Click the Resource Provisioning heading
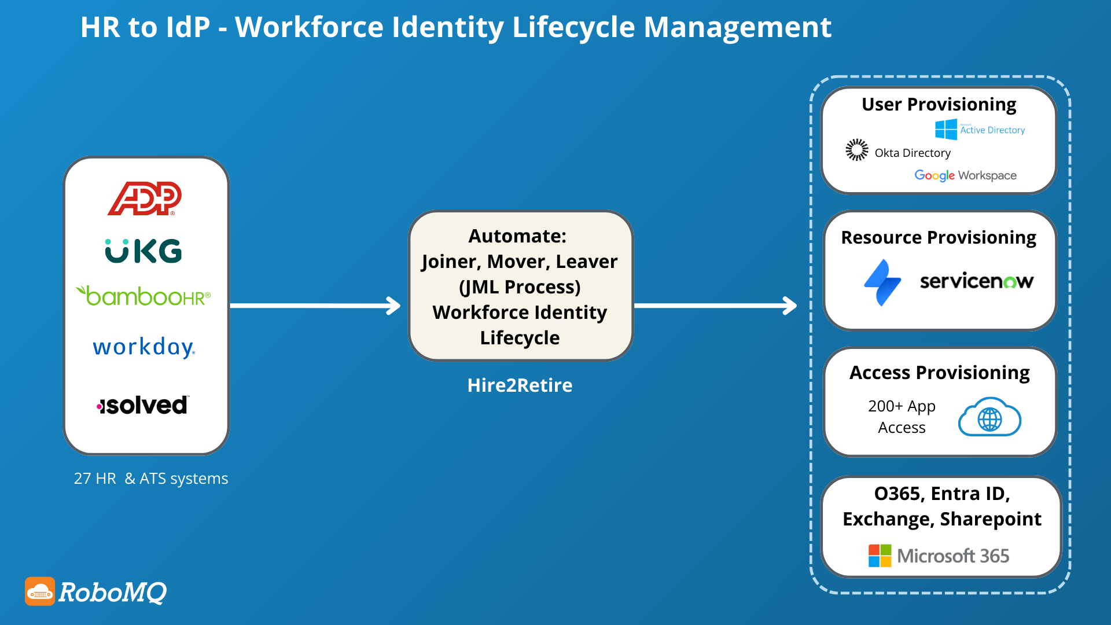 point(939,237)
